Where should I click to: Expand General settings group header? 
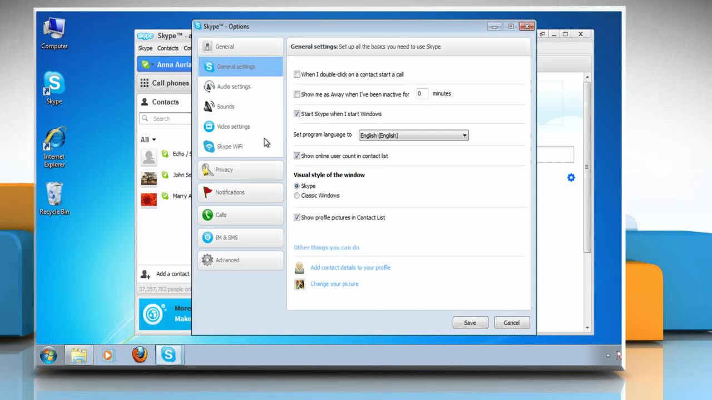(x=225, y=46)
